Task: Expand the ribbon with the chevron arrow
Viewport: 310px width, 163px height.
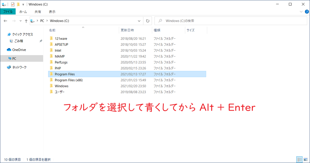Action: tap(301, 12)
